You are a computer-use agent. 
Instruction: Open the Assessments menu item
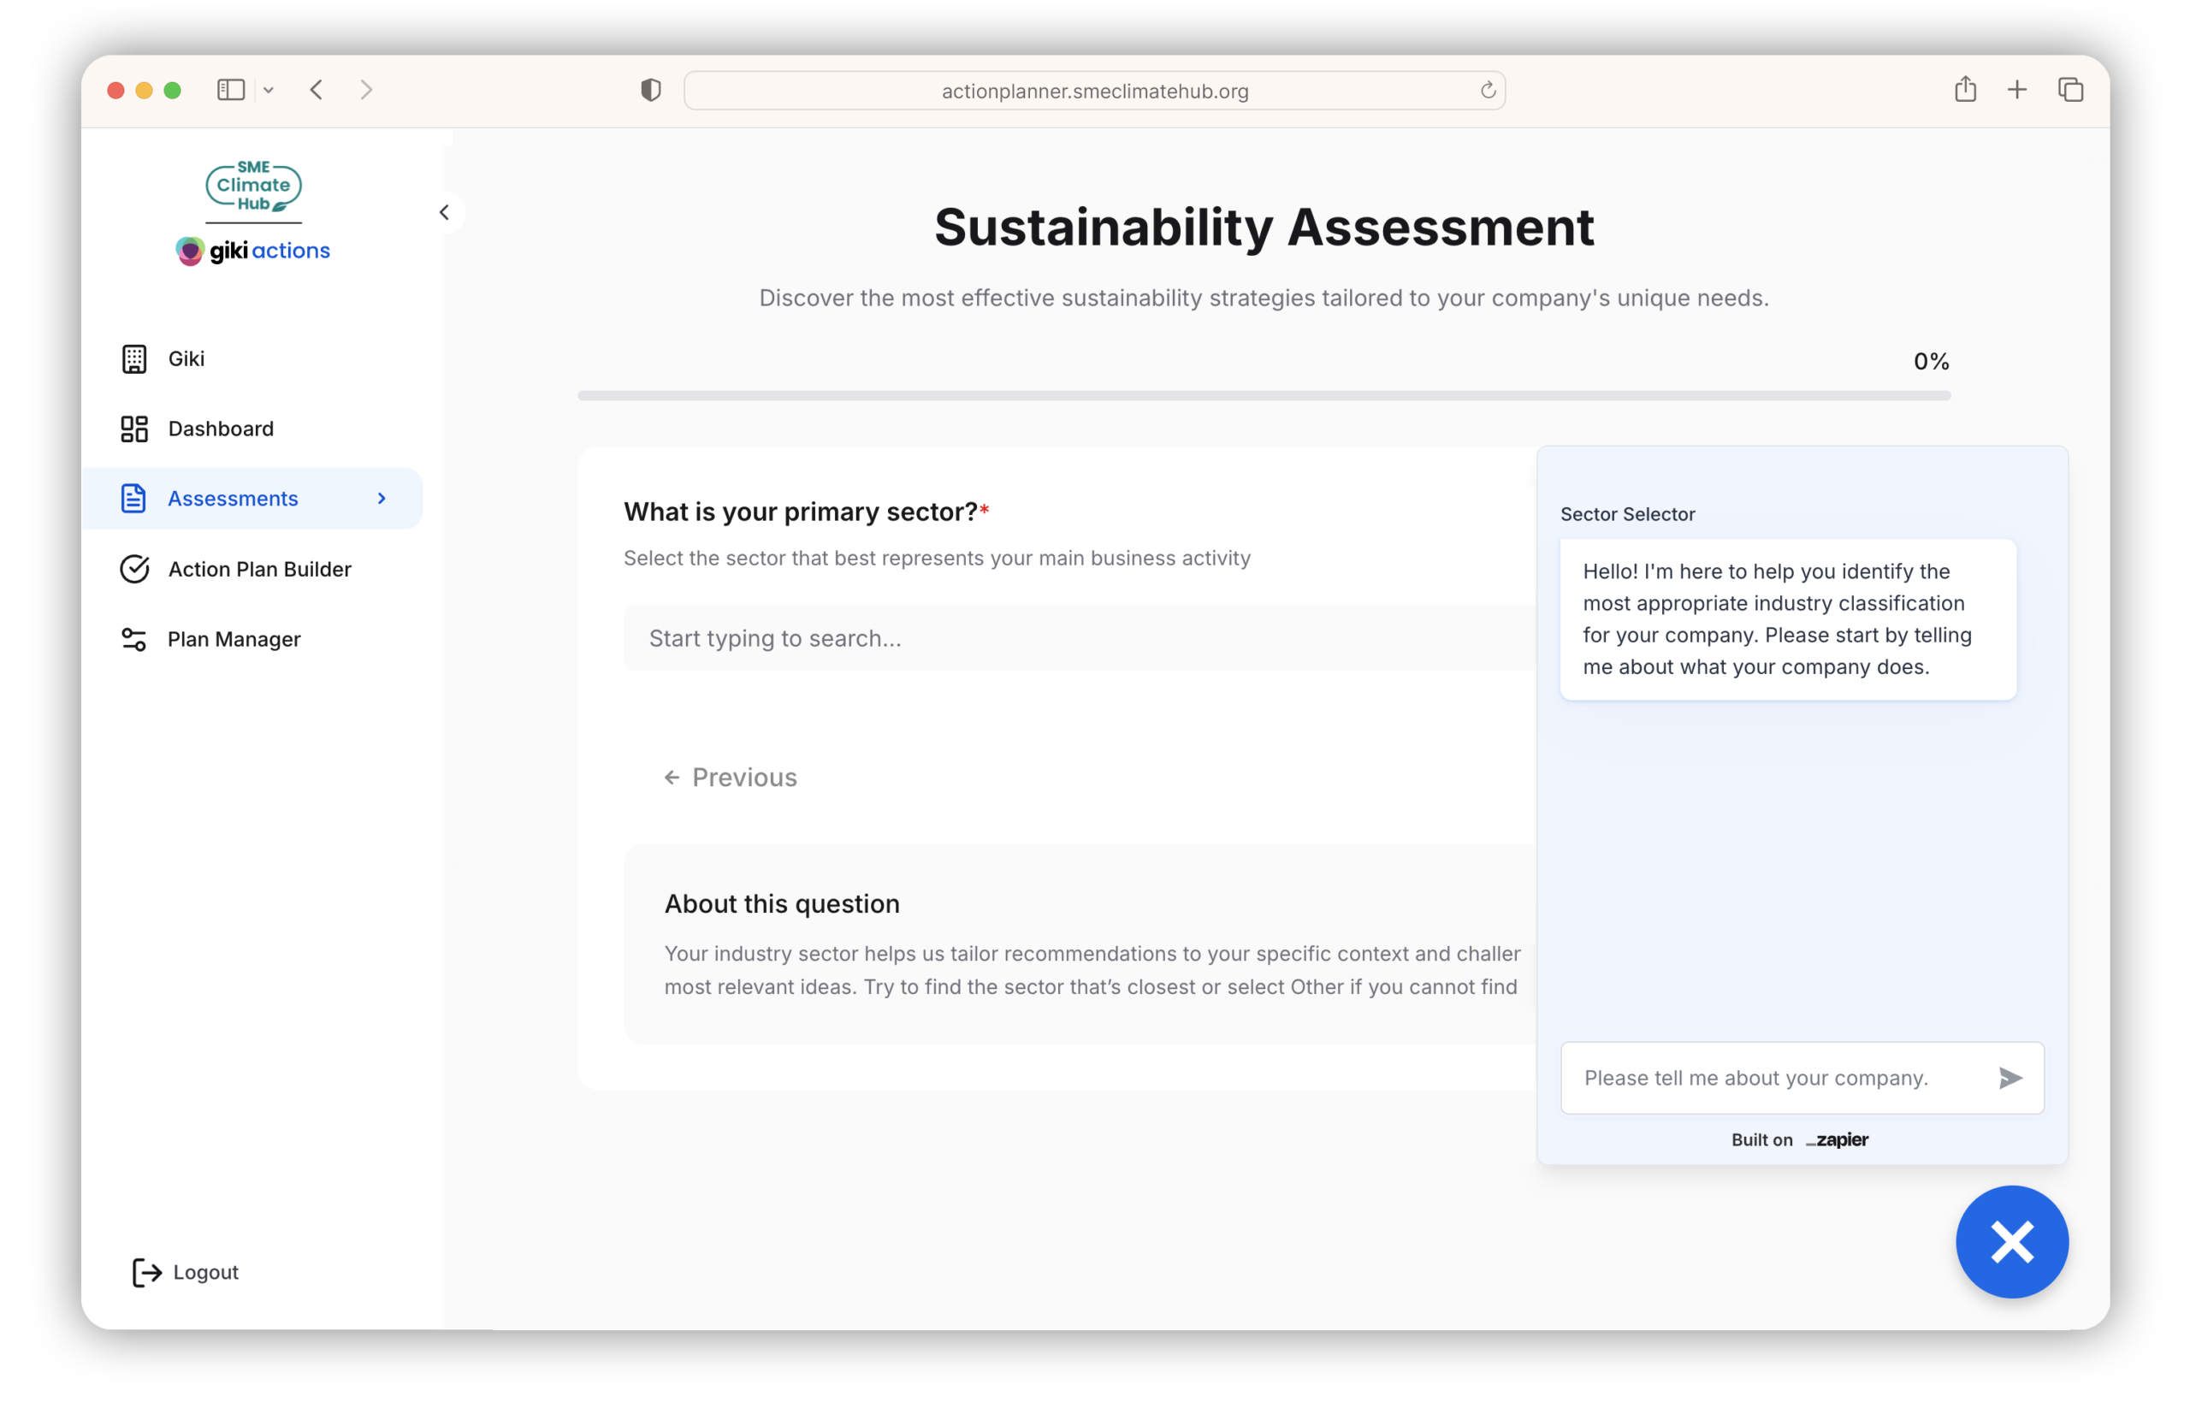233,498
